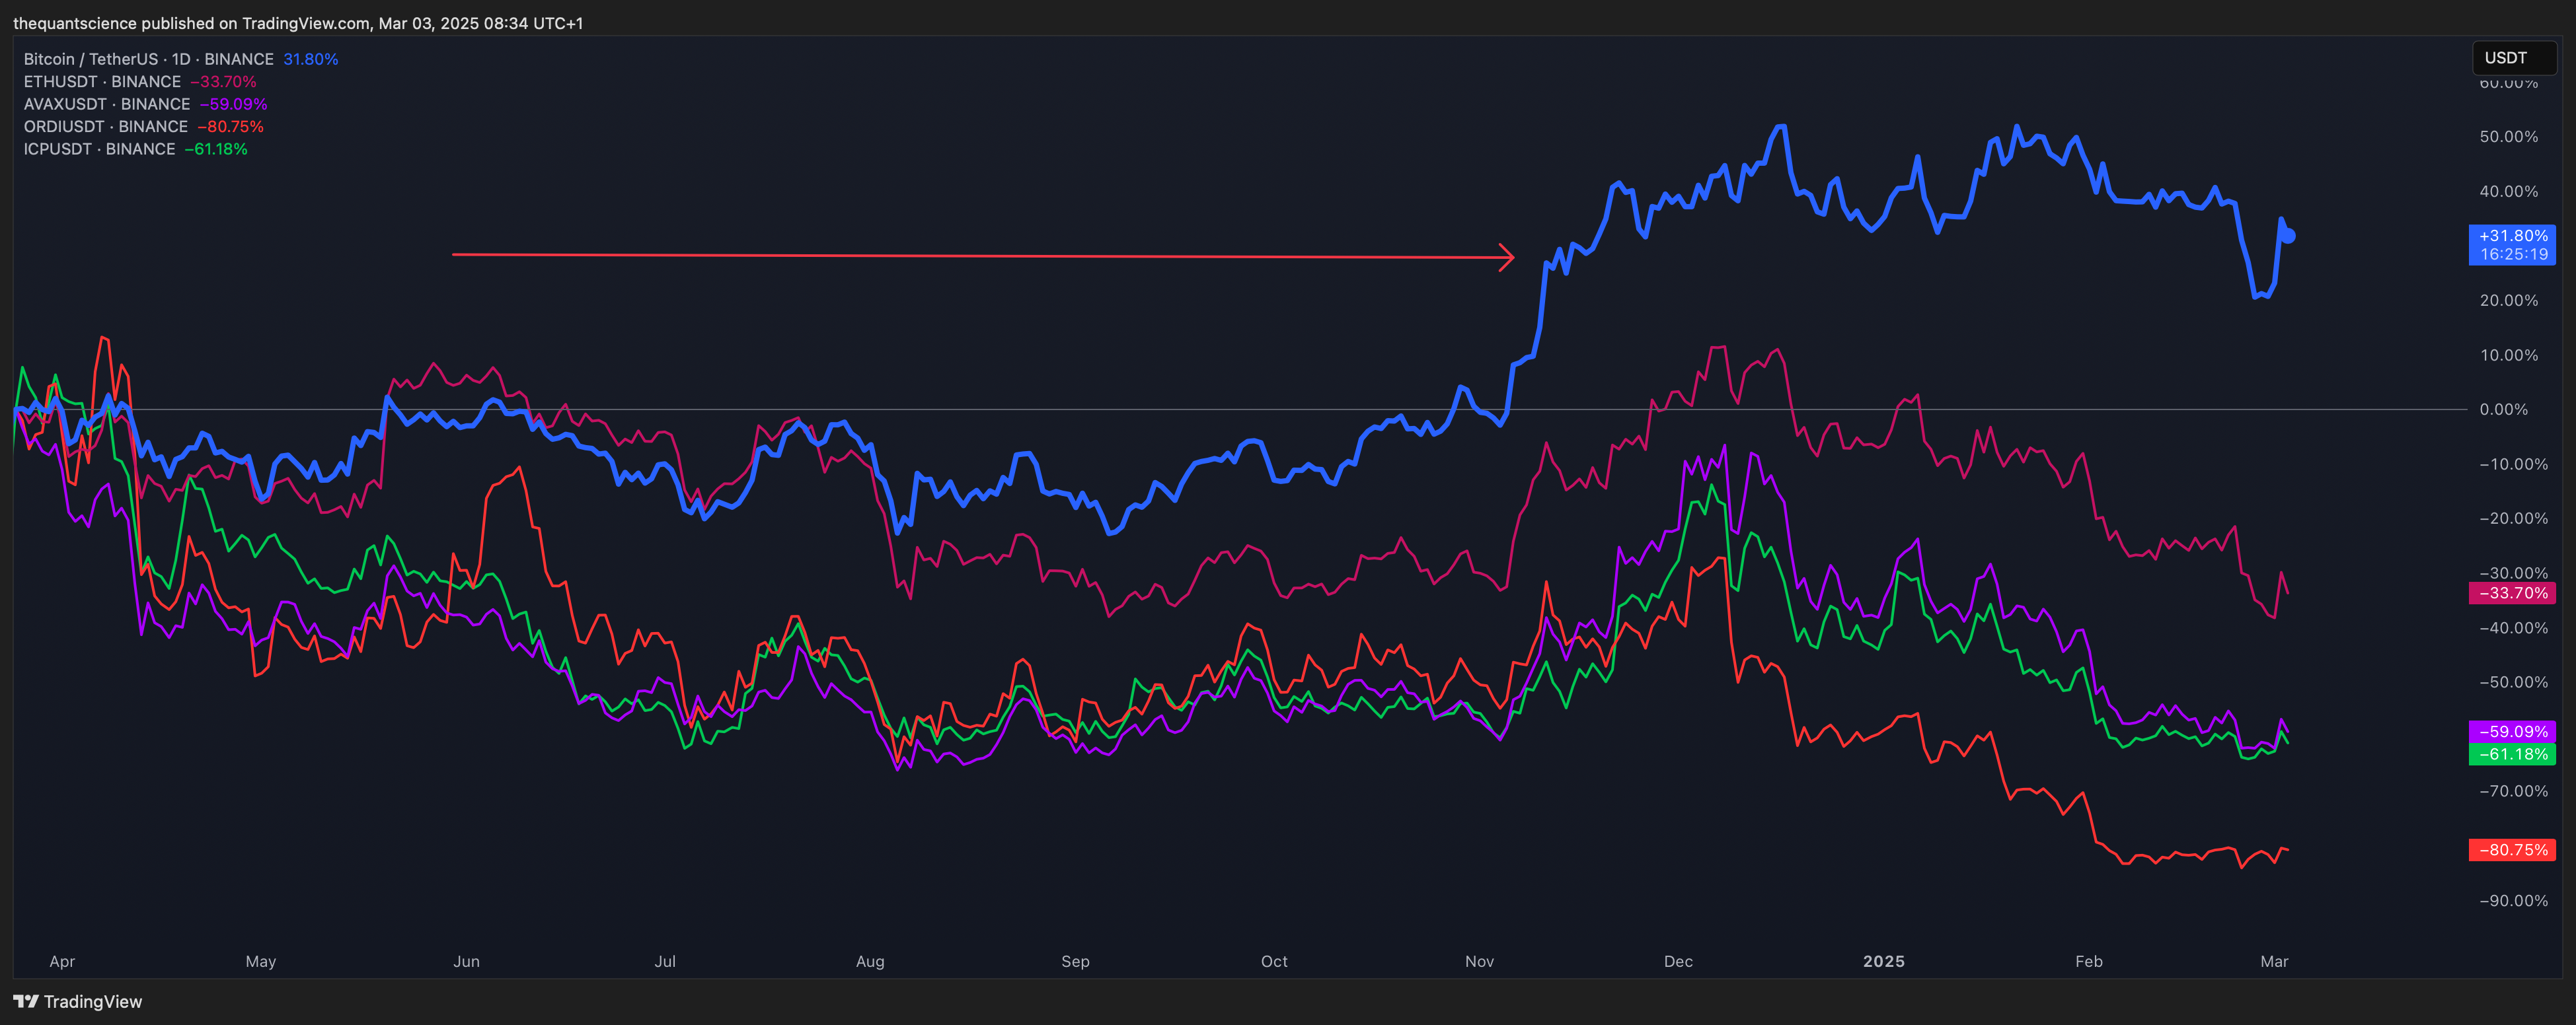Screen dimensions: 2576x1025
Task: Click the Aug label on time axis
Action: (870, 961)
